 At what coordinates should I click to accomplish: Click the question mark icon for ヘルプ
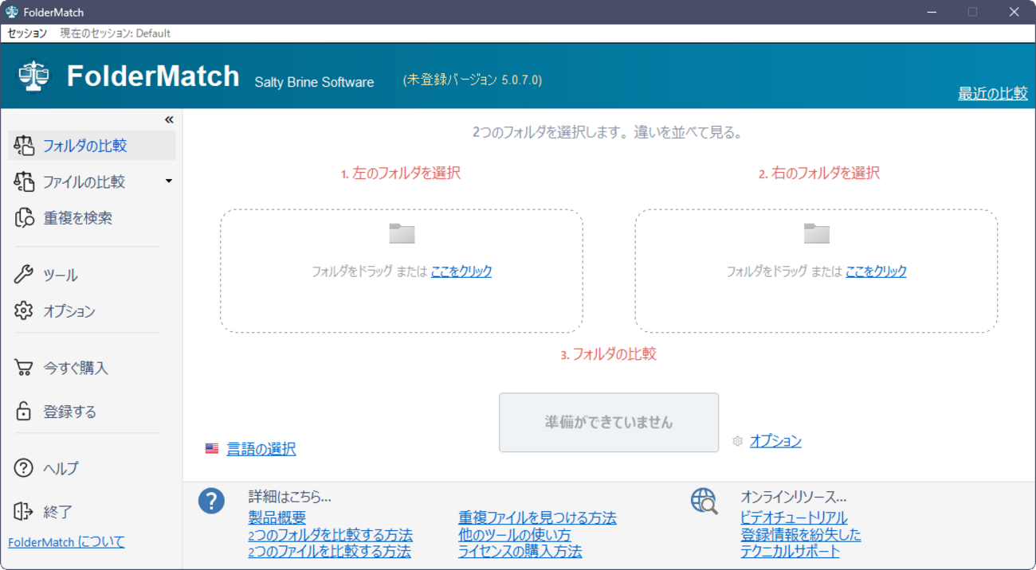click(x=24, y=468)
